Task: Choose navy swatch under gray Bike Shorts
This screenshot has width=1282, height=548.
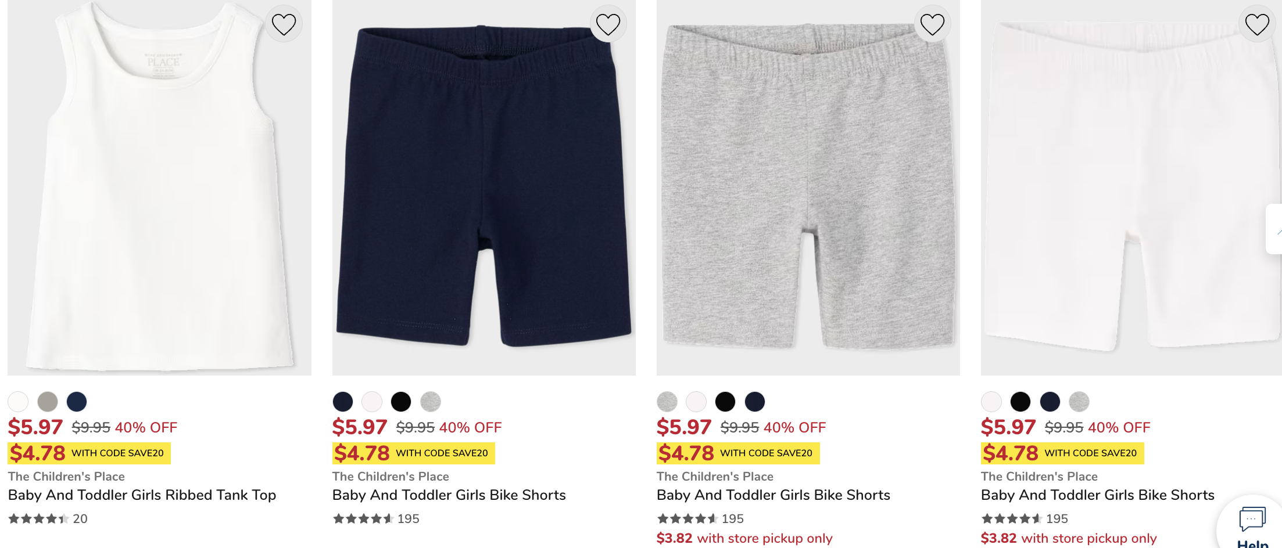Action: 755,401
